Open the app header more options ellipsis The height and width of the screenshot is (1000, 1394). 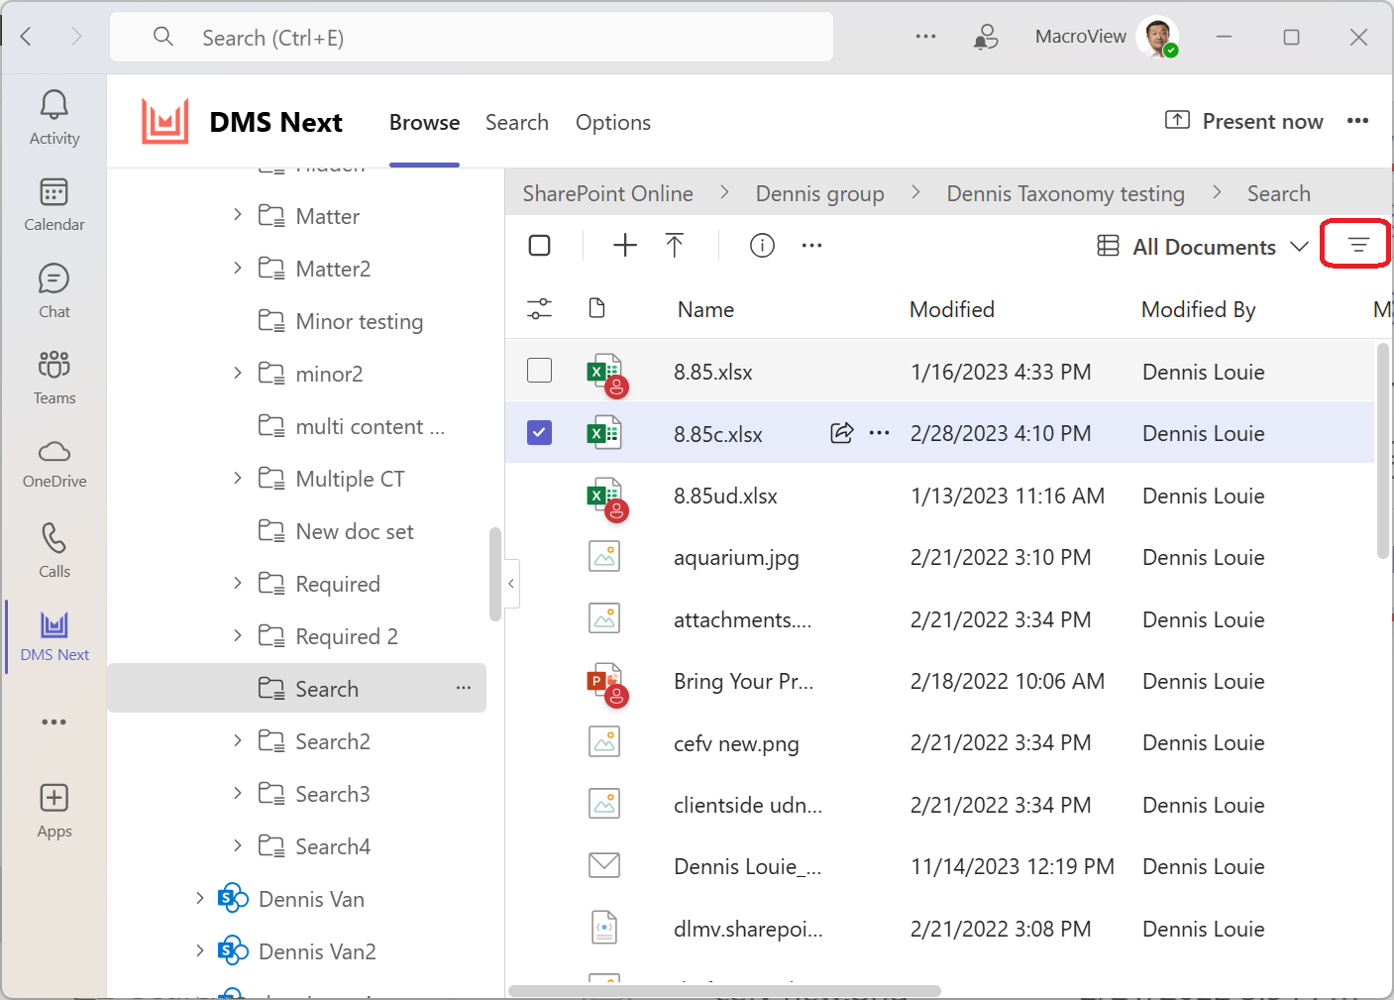[x=1357, y=121]
